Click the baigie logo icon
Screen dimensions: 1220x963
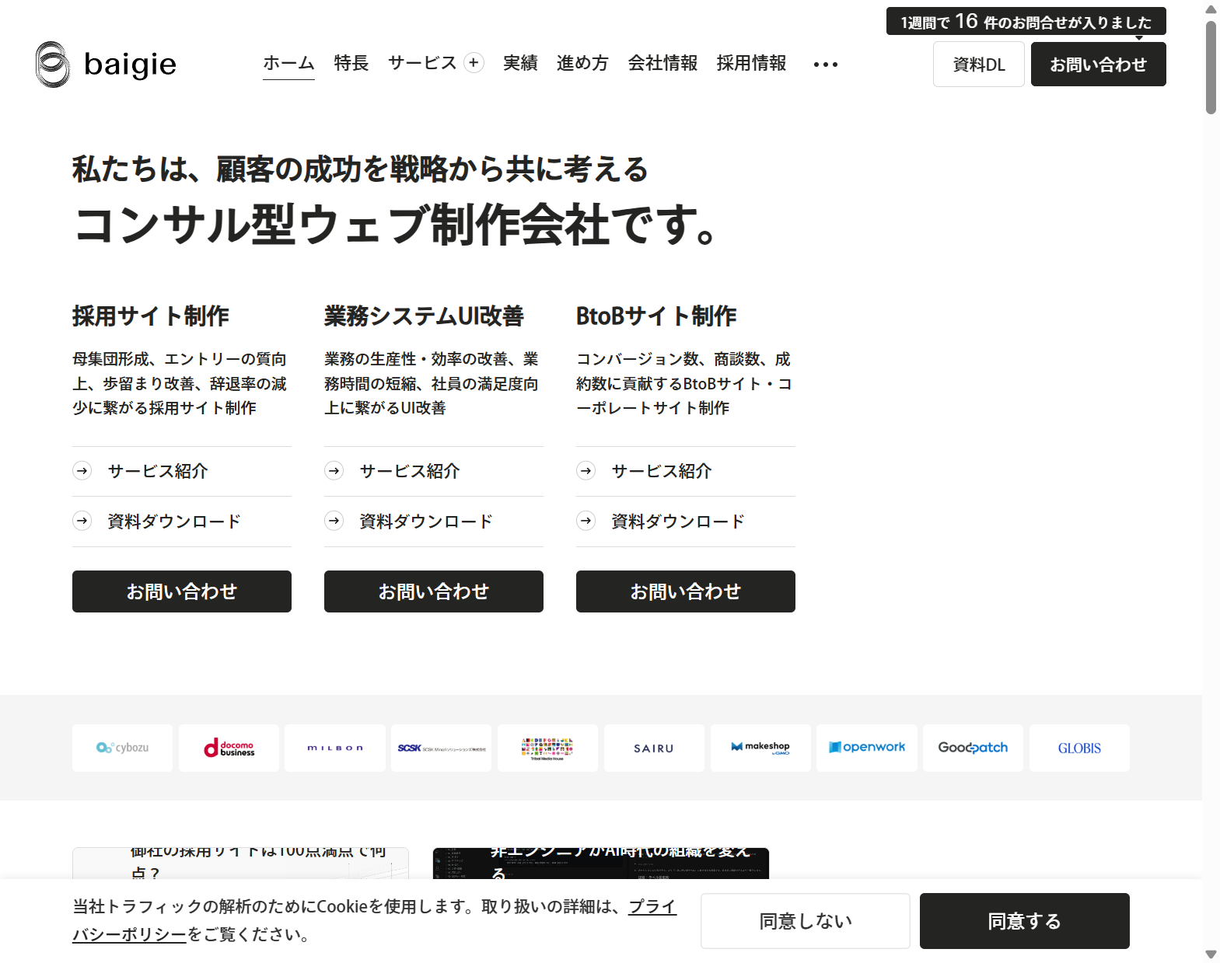(53, 65)
